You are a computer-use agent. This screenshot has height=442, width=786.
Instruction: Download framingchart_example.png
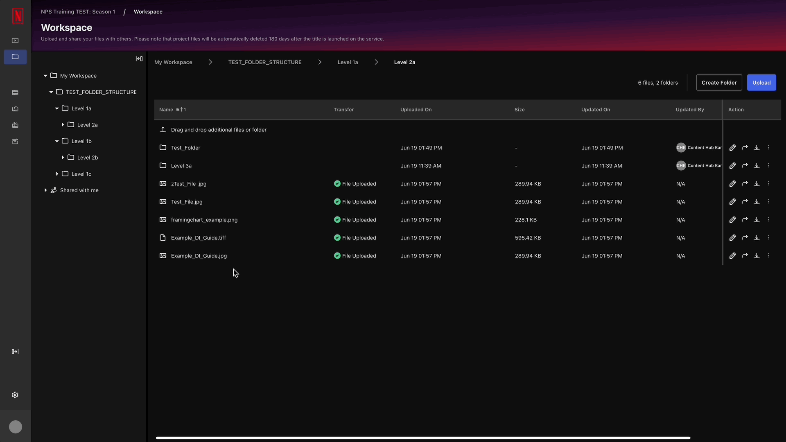(x=757, y=220)
